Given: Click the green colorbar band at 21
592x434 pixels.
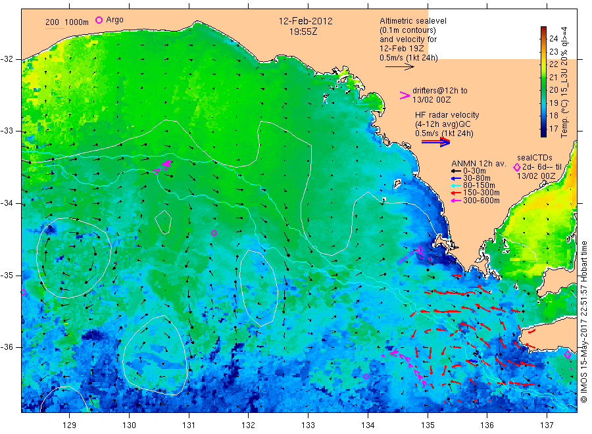Looking at the screenshot, I should (543, 78).
